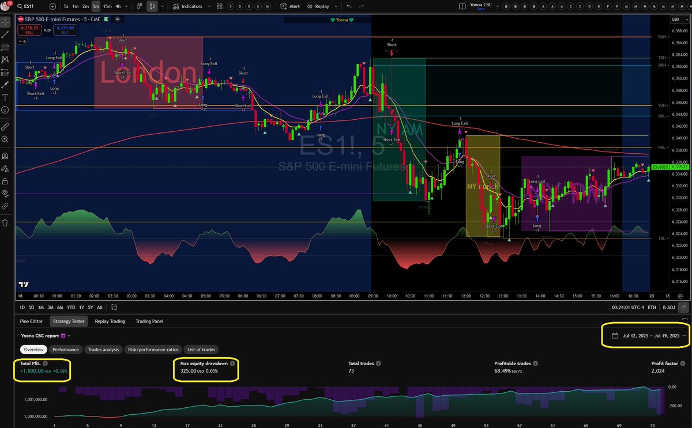Image resolution: width=692 pixels, height=428 pixels.
Task: Open the go to date calendar
Action: tap(114, 307)
